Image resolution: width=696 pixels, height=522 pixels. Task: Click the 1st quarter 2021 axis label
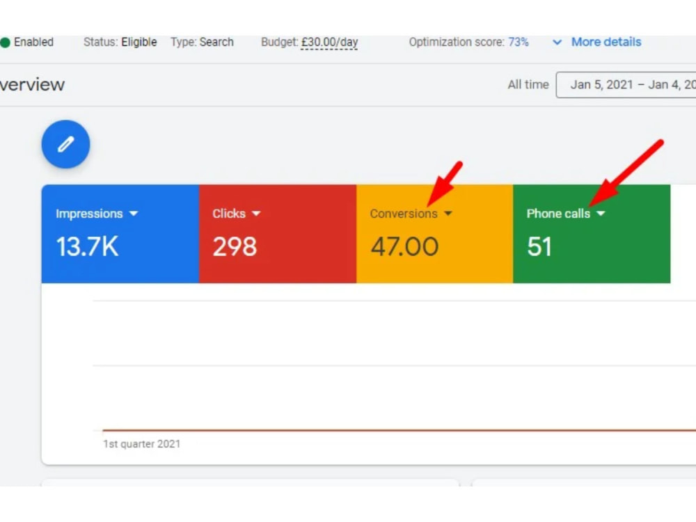[x=142, y=444]
